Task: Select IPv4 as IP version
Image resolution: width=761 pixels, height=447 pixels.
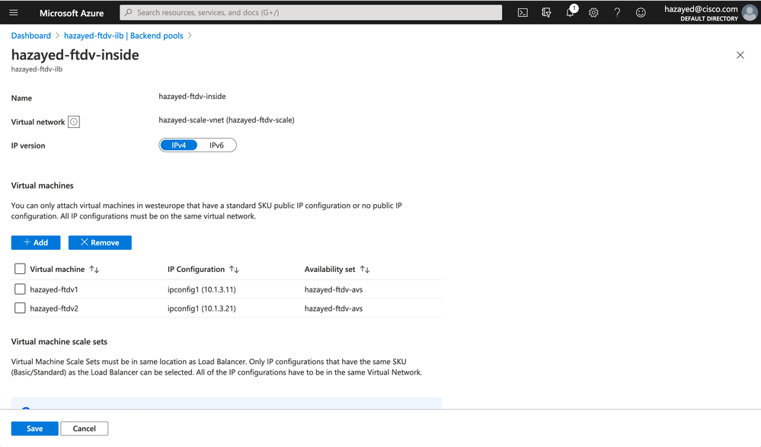Action: 178,145
